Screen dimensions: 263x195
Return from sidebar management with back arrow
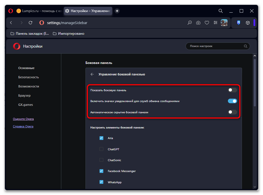[92, 74]
